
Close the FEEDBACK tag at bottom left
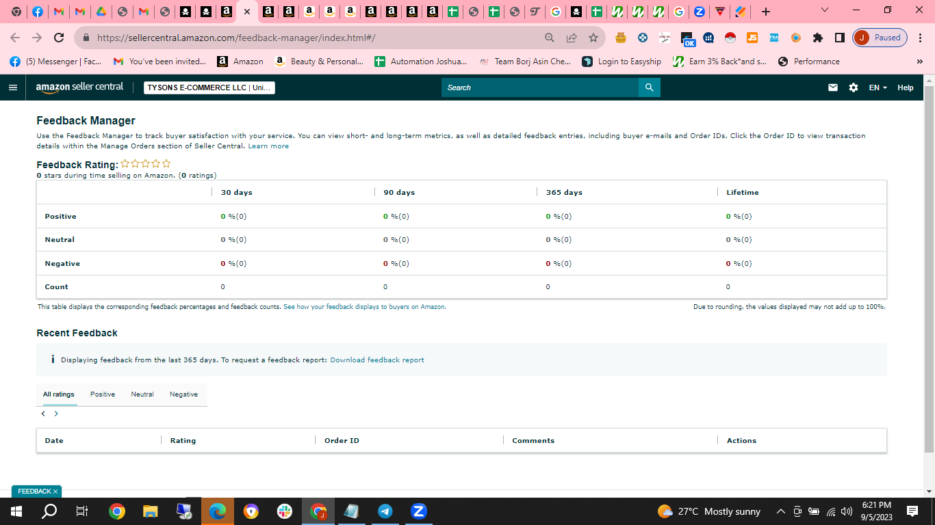55,492
